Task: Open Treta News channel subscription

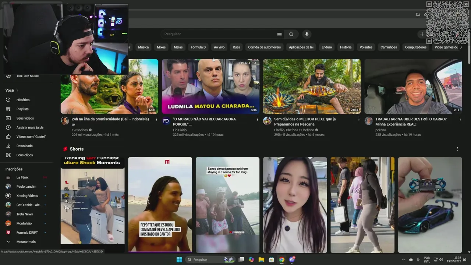Action: (x=24, y=214)
